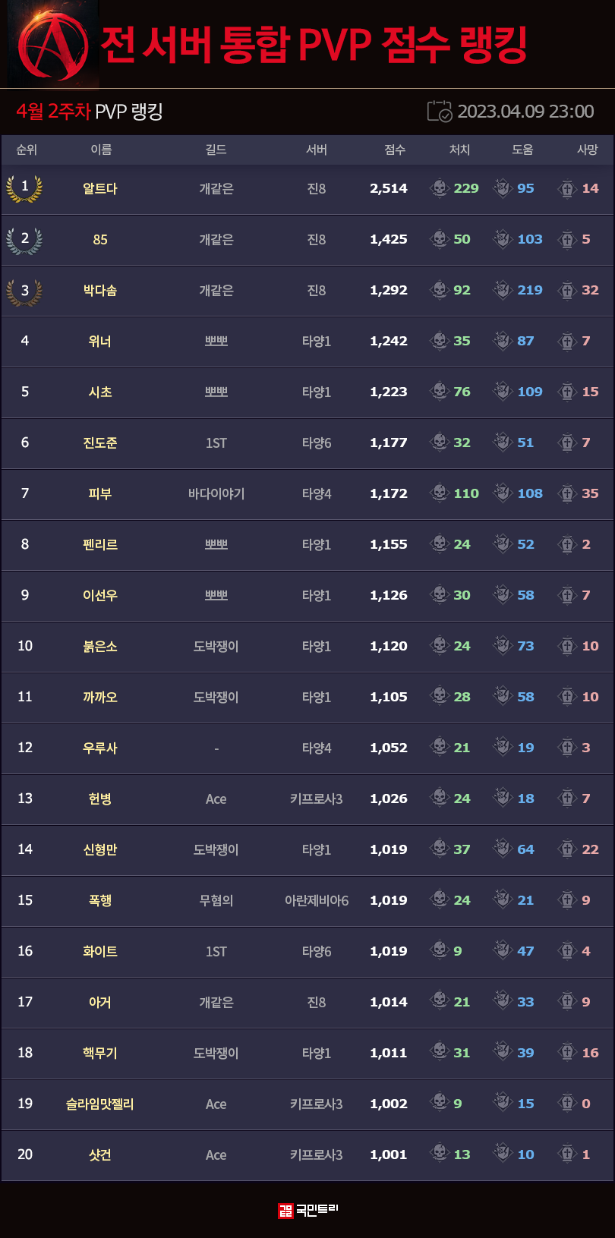Click the calendar icon beside the date
Screen dimensions: 615x1238
click(440, 112)
